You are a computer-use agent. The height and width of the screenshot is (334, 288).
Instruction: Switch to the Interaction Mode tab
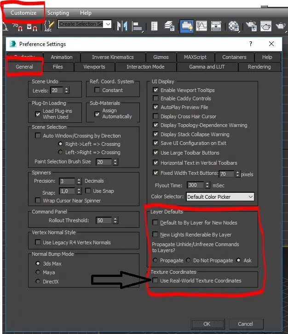(145, 67)
